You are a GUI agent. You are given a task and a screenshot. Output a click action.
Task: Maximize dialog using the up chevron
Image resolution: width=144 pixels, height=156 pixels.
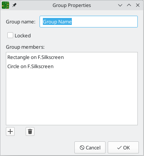coord(129,5)
